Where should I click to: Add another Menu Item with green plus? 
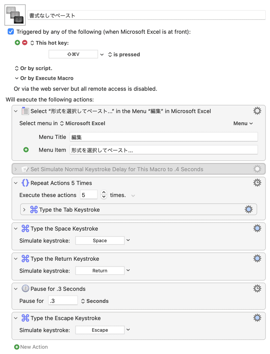click(x=26, y=150)
